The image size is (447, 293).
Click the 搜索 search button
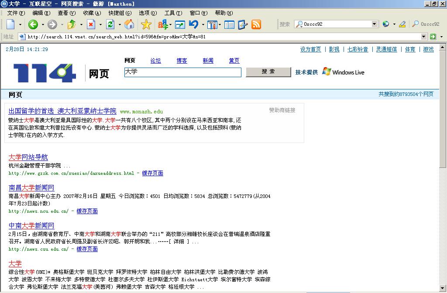tap(268, 72)
